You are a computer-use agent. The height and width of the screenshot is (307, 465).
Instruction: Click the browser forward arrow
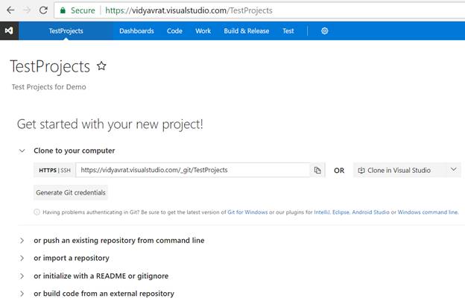(27, 10)
